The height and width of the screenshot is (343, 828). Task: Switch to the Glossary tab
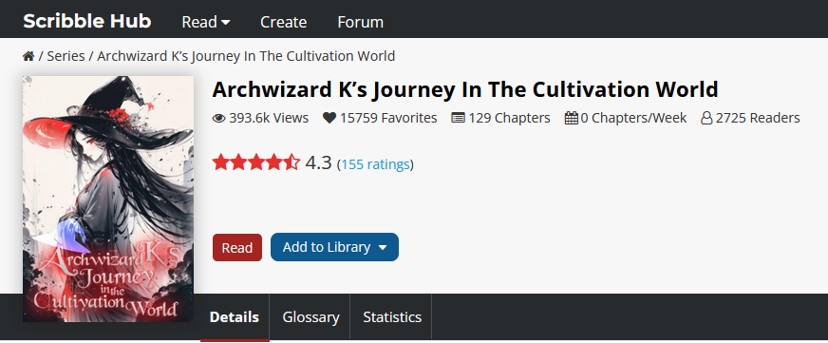310,317
